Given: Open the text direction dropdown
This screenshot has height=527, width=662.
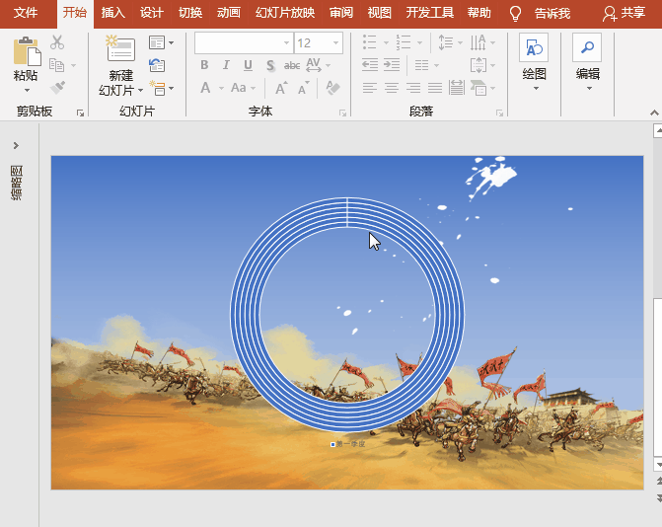Looking at the screenshot, I should tap(492, 42).
